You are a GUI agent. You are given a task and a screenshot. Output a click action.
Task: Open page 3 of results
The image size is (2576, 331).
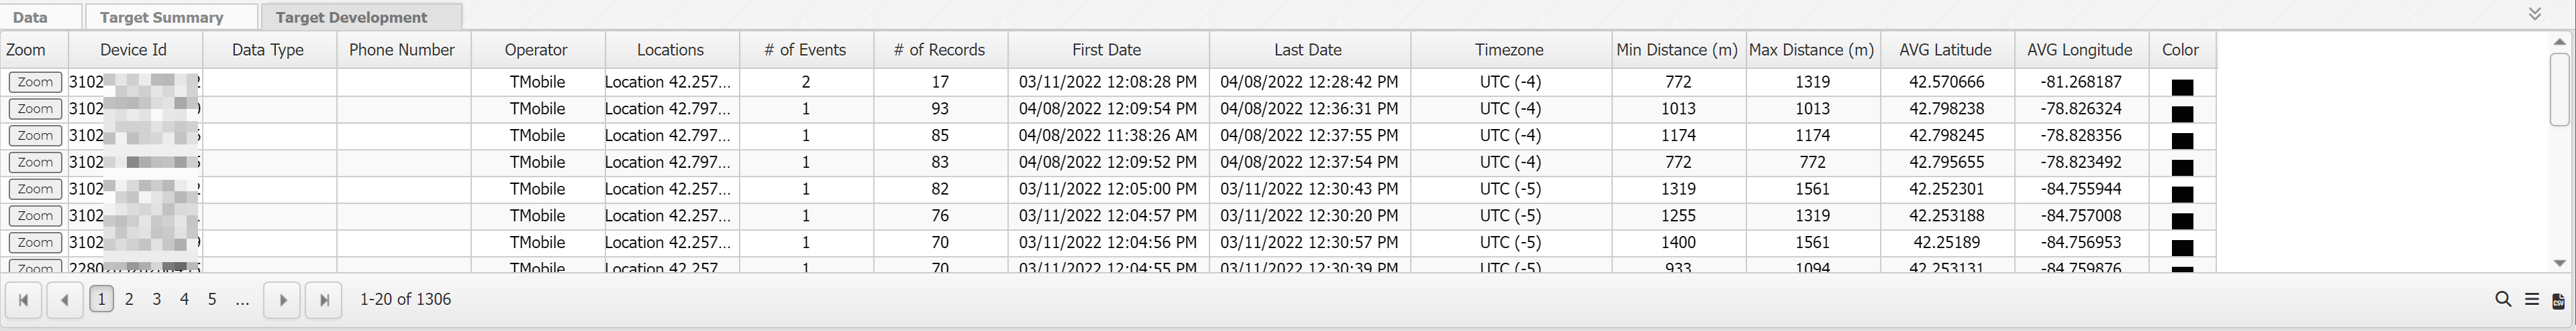[156, 299]
